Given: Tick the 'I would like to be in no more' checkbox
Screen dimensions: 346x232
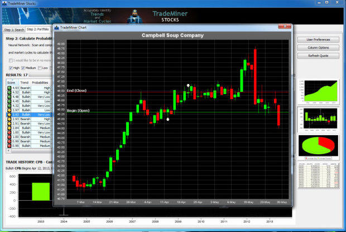Looking at the screenshot, I should (11, 60).
